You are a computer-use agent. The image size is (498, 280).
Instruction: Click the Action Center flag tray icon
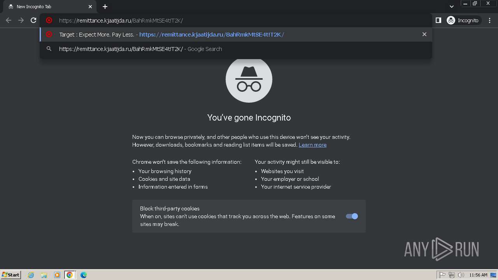442,275
